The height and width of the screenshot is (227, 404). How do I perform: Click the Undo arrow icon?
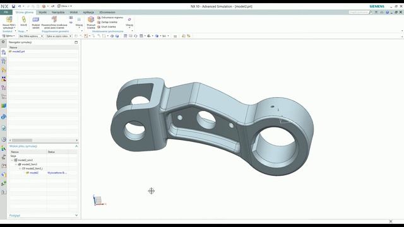20,6
